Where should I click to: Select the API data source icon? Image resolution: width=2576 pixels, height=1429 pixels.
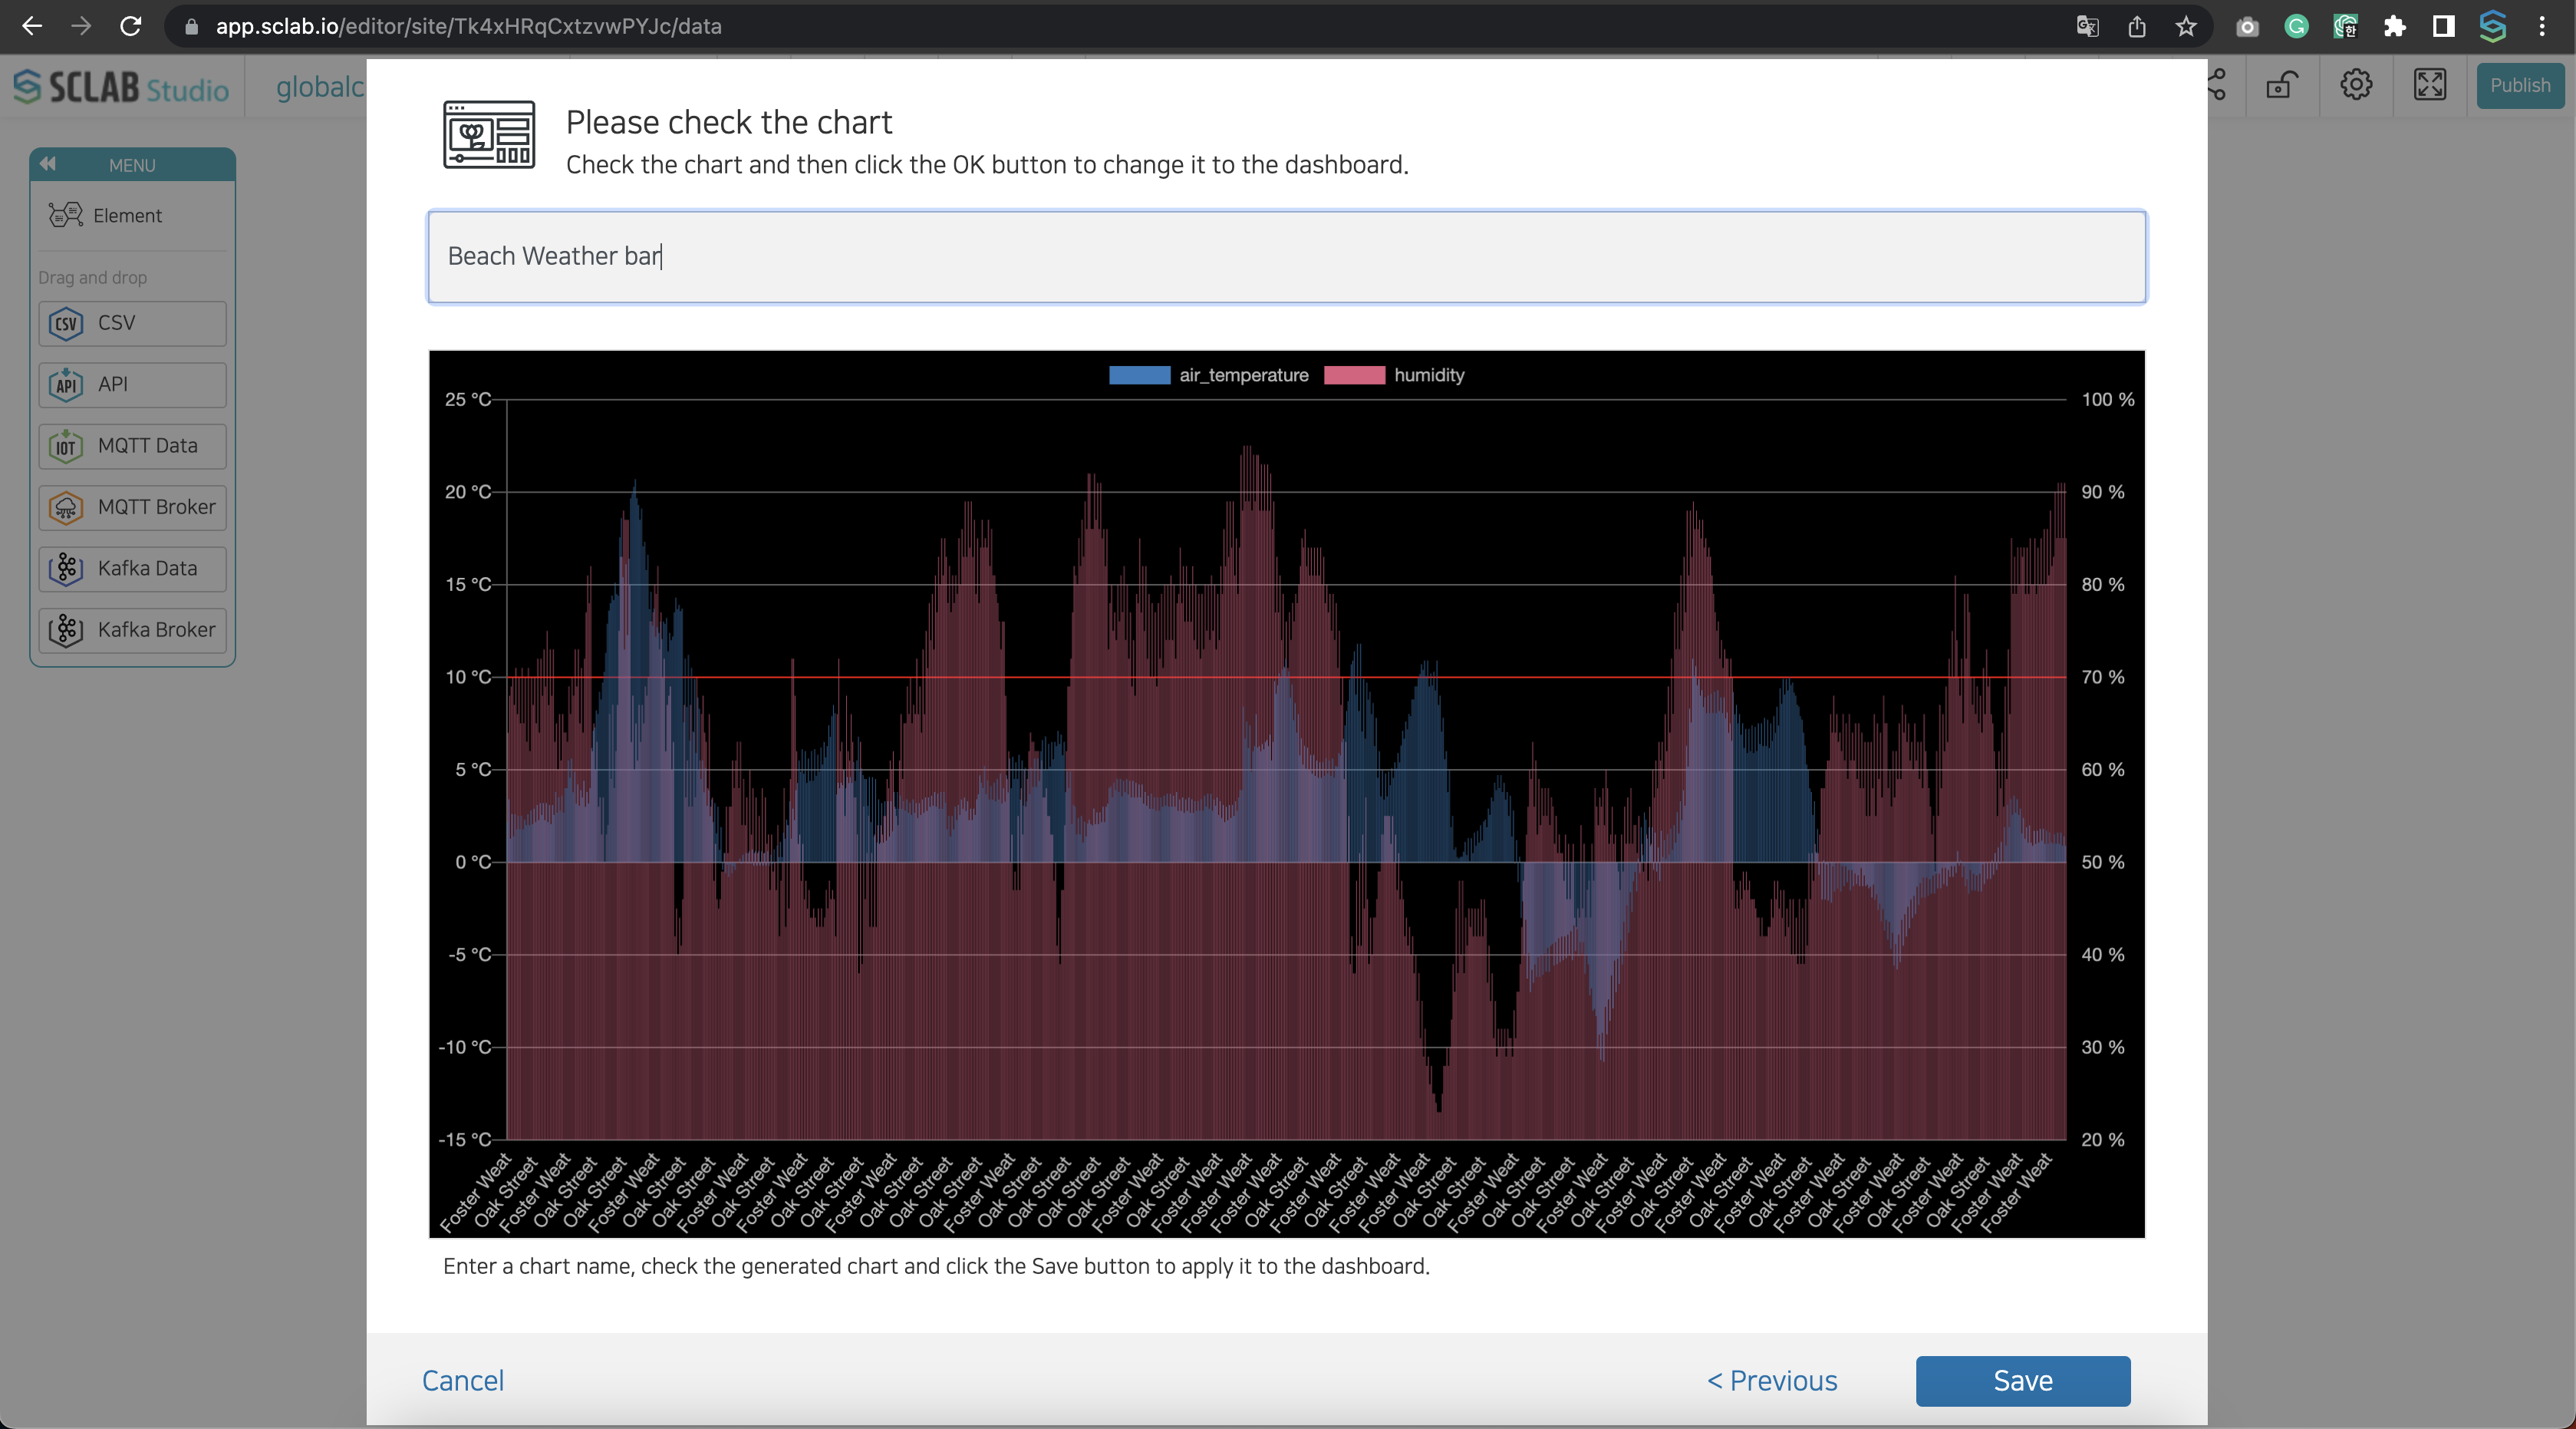tap(65, 384)
